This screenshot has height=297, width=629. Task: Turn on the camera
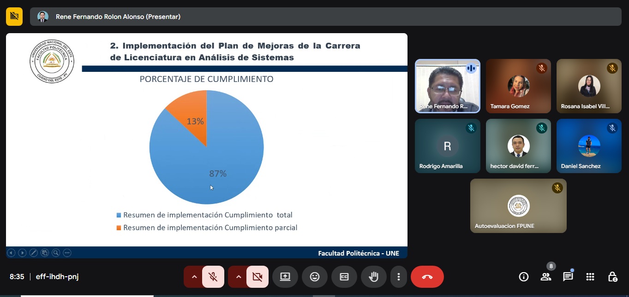point(258,277)
